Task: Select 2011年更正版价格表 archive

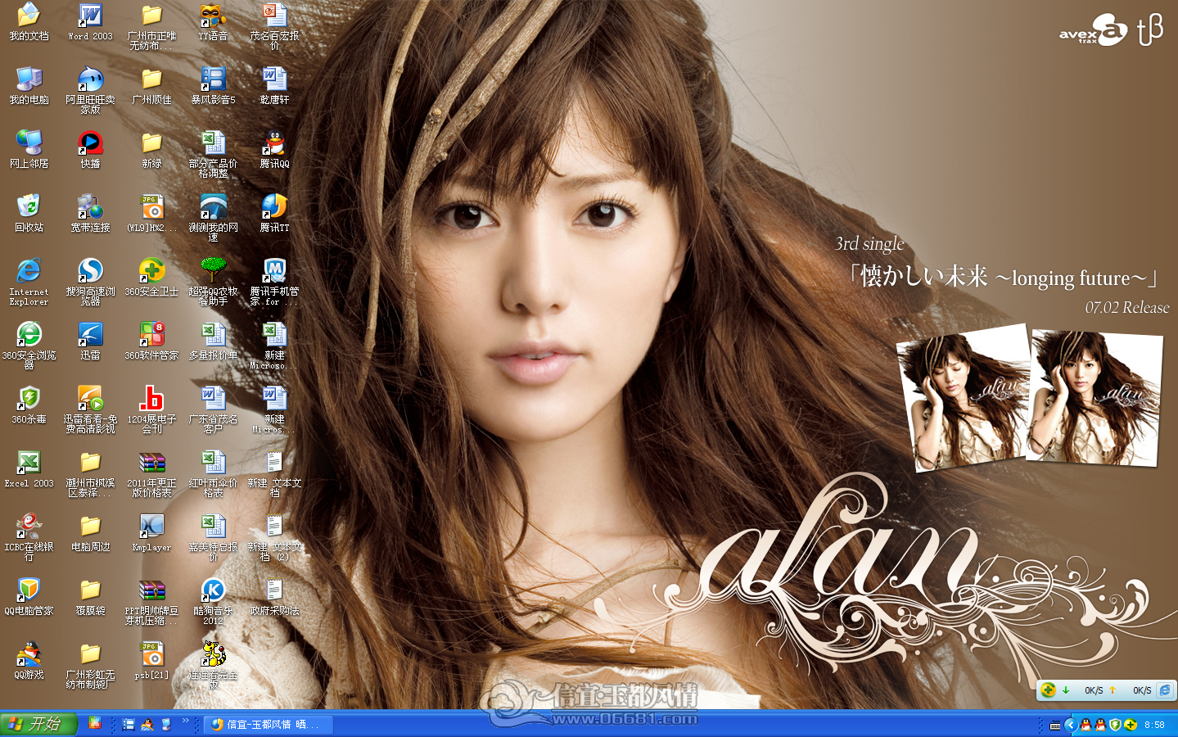Action: [151, 474]
